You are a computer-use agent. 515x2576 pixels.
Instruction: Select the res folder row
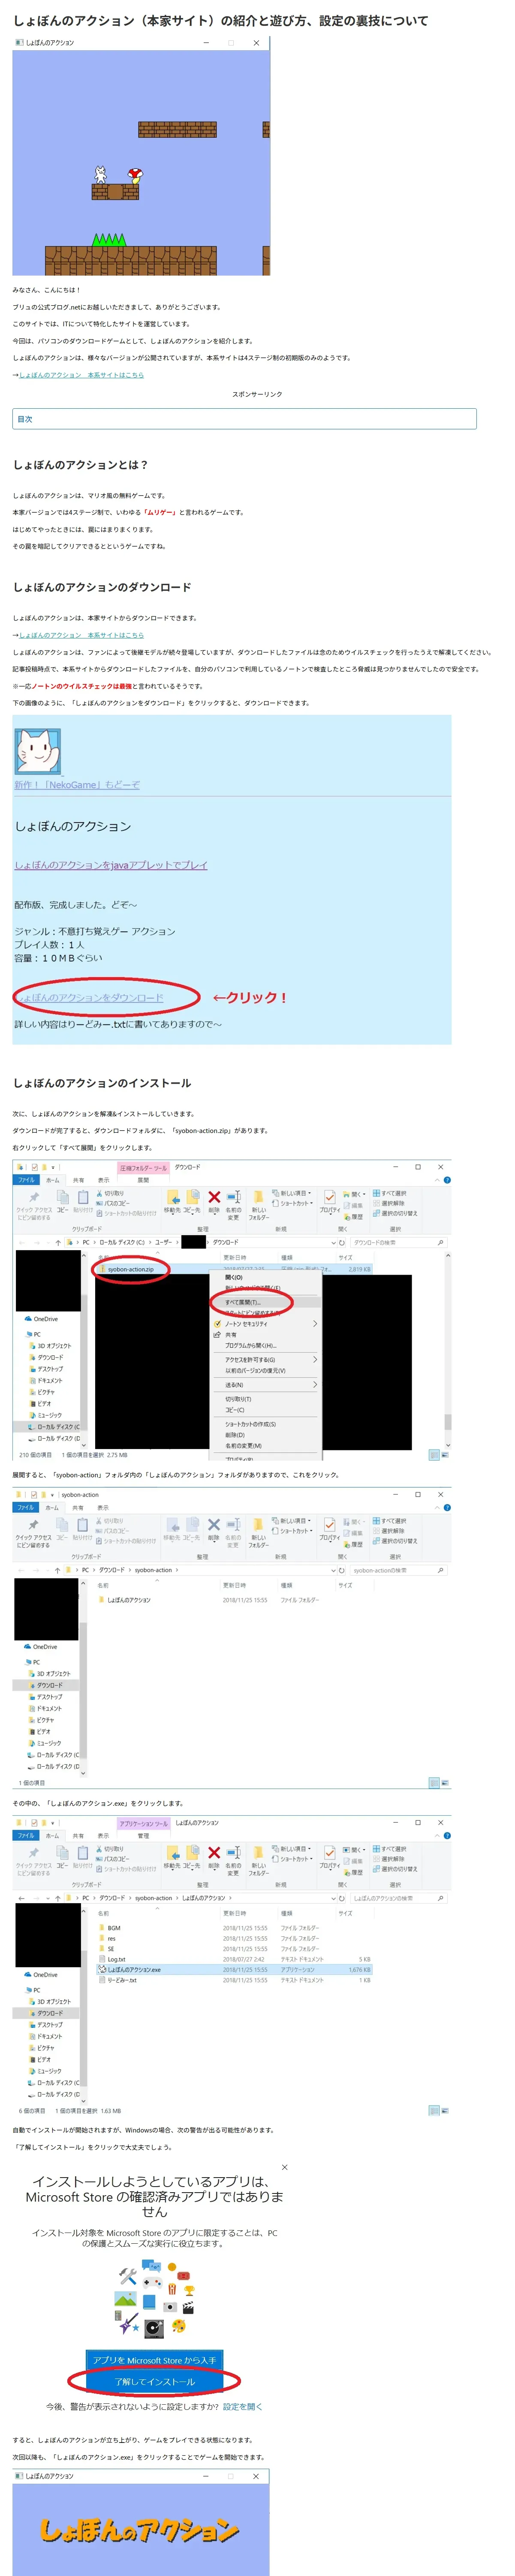(x=234, y=1938)
